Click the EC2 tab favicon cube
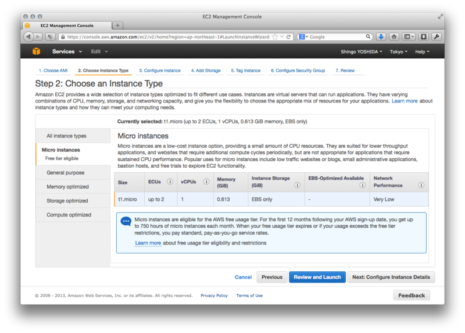The image size is (465, 333). pos(27,26)
